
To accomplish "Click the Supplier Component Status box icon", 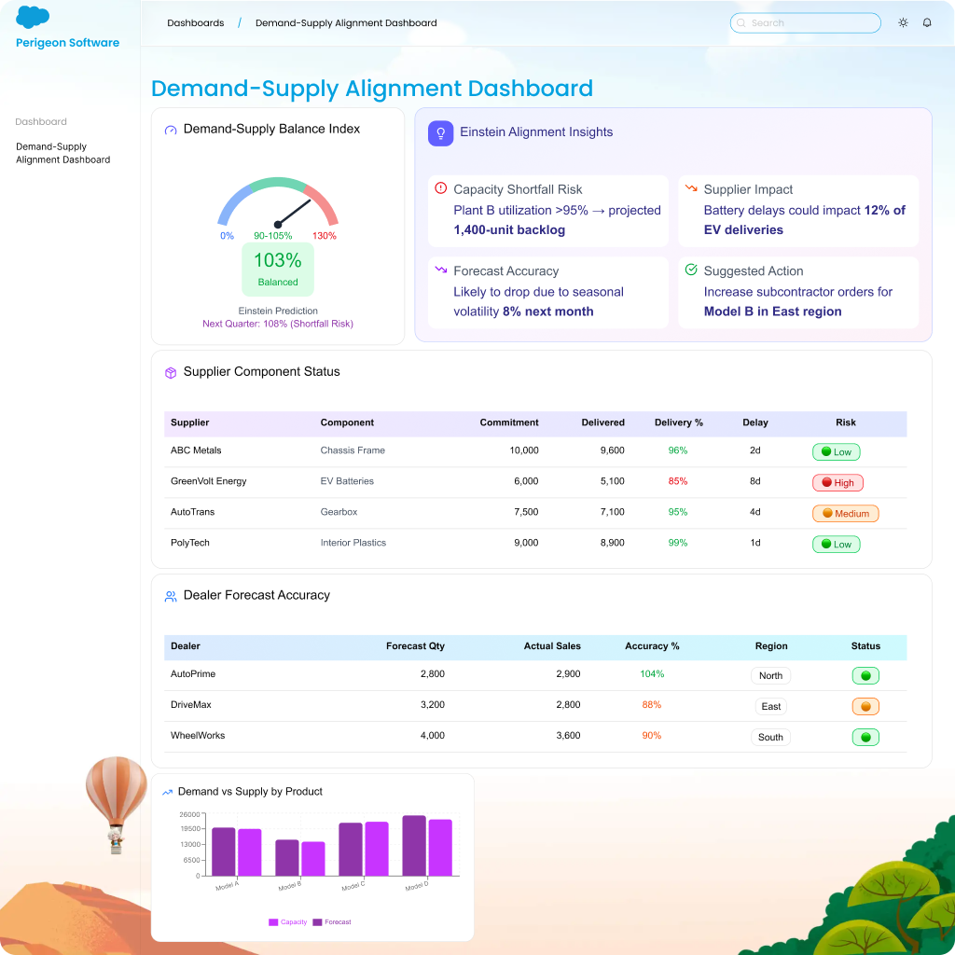I will point(171,372).
